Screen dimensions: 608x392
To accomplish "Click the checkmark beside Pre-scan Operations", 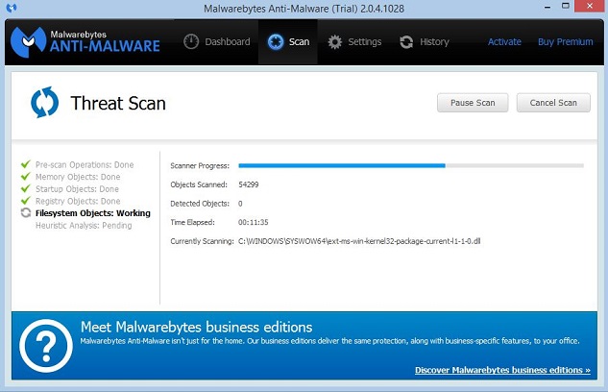I will [x=26, y=165].
